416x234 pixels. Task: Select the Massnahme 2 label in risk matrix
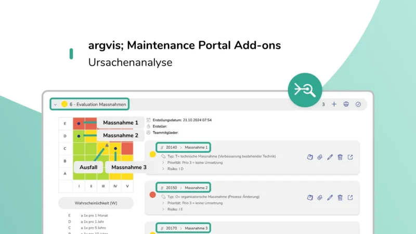(121, 135)
